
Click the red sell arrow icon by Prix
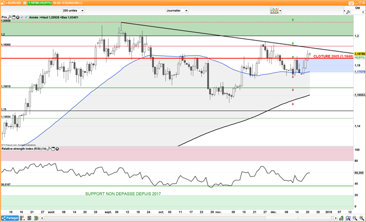click(x=22, y=17)
